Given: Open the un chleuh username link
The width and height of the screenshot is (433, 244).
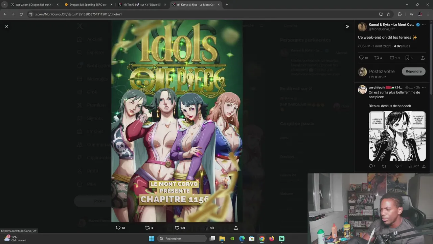Looking at the screenshot, I should [x=385, y=87].
